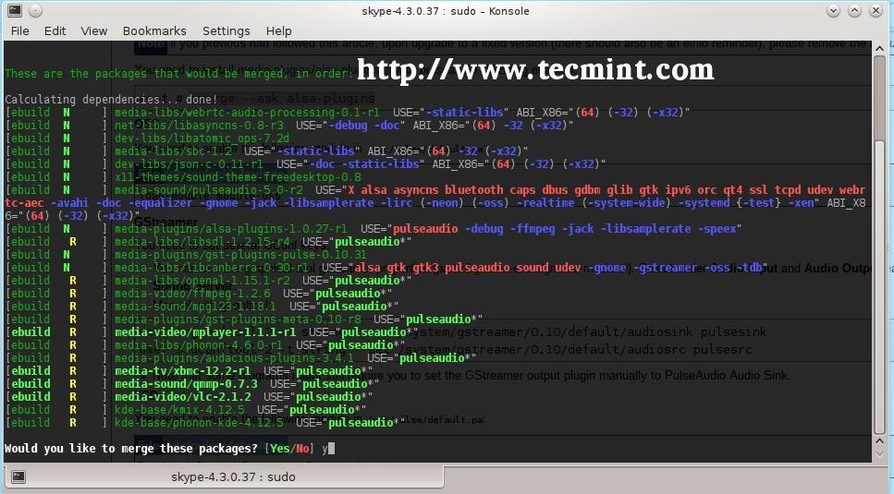The image size is (894, 494).
Task: Click the scrollbar up arrow near bottom
Action: [x=880, y=441]
